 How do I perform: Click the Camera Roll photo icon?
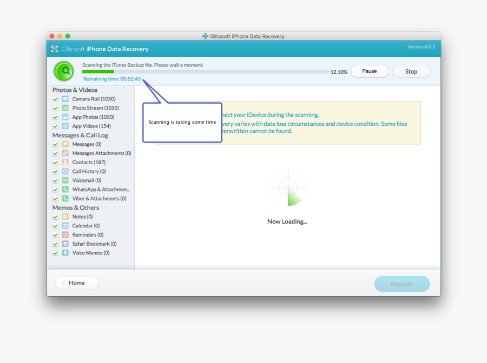coord(66,99)
